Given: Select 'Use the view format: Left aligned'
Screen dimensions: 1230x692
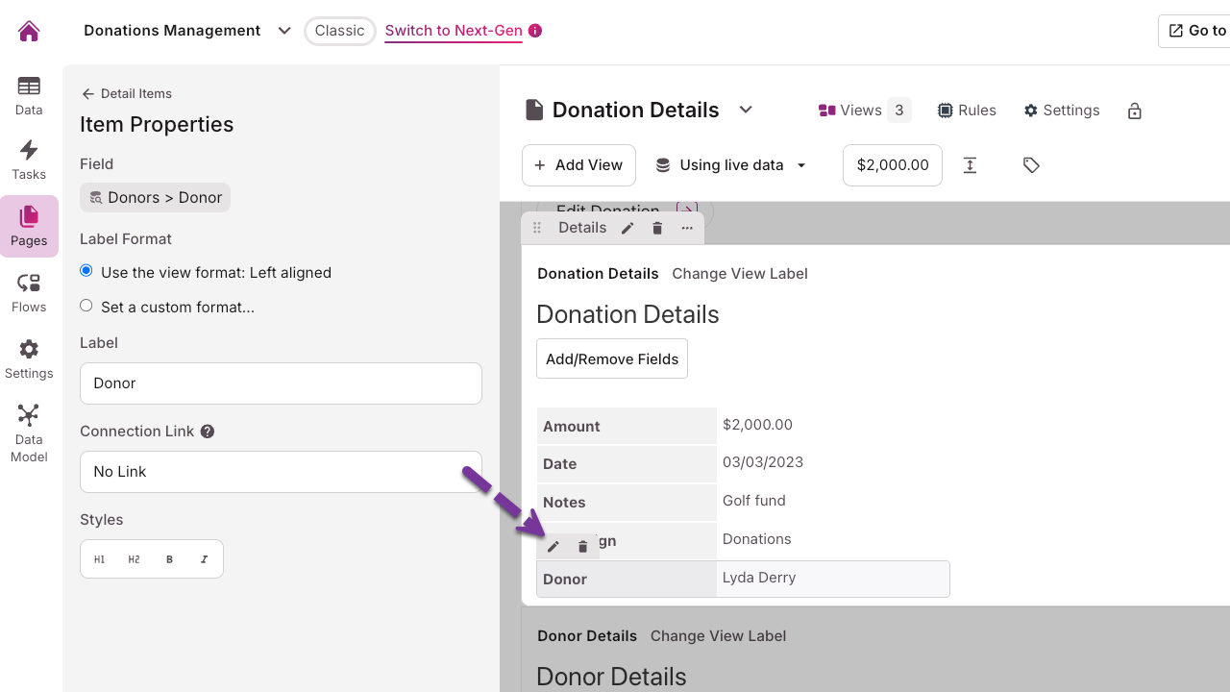Looking at the screenshot, I should tap(86, 272).
